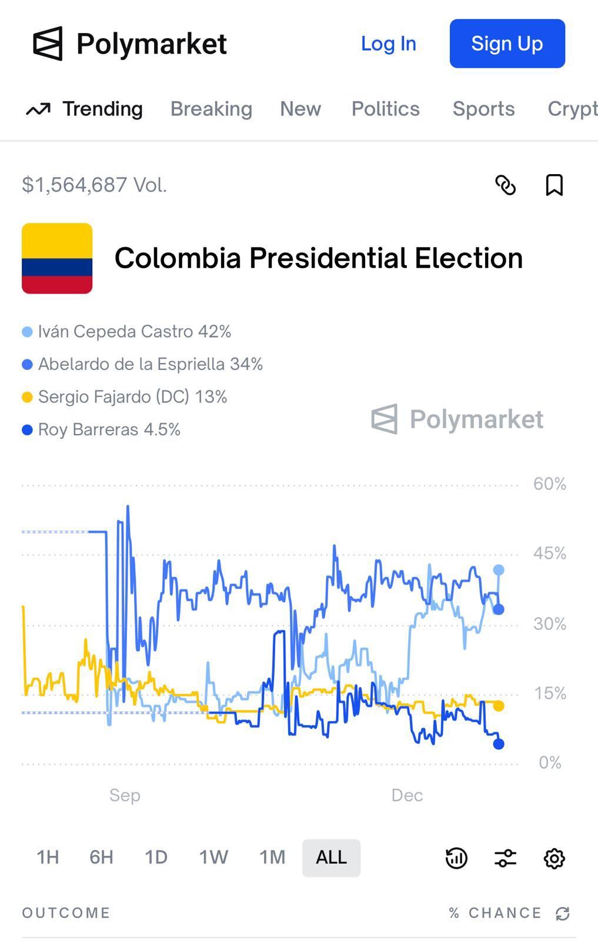Switch to the Breaking tab
Viewport: 598px width, 941px height.
[211, 109]
